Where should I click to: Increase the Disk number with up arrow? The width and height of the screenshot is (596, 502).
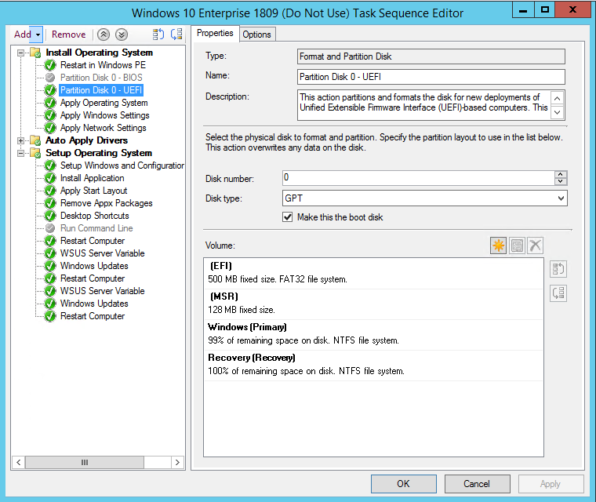click(x=560, y=175)
